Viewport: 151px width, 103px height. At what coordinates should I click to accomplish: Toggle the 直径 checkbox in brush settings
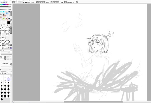3,73
